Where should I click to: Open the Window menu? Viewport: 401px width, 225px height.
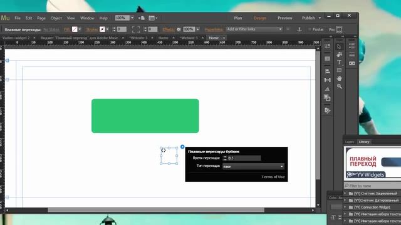(87, 18)
